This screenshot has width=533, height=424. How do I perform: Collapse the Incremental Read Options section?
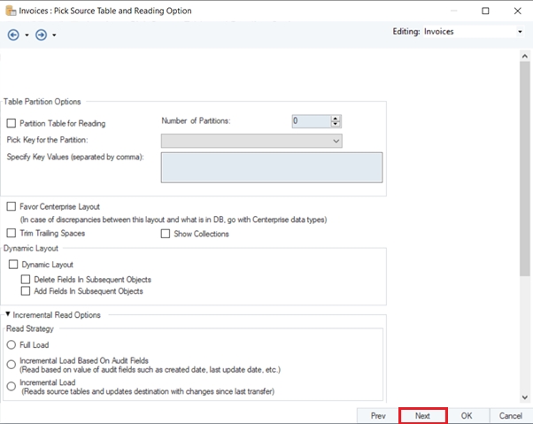point(8,314)
